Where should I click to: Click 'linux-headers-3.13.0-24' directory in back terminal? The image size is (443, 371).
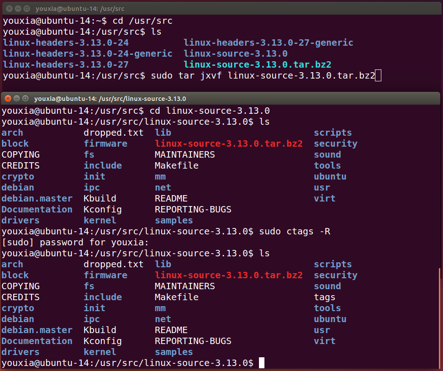click(x=66, y=42)
